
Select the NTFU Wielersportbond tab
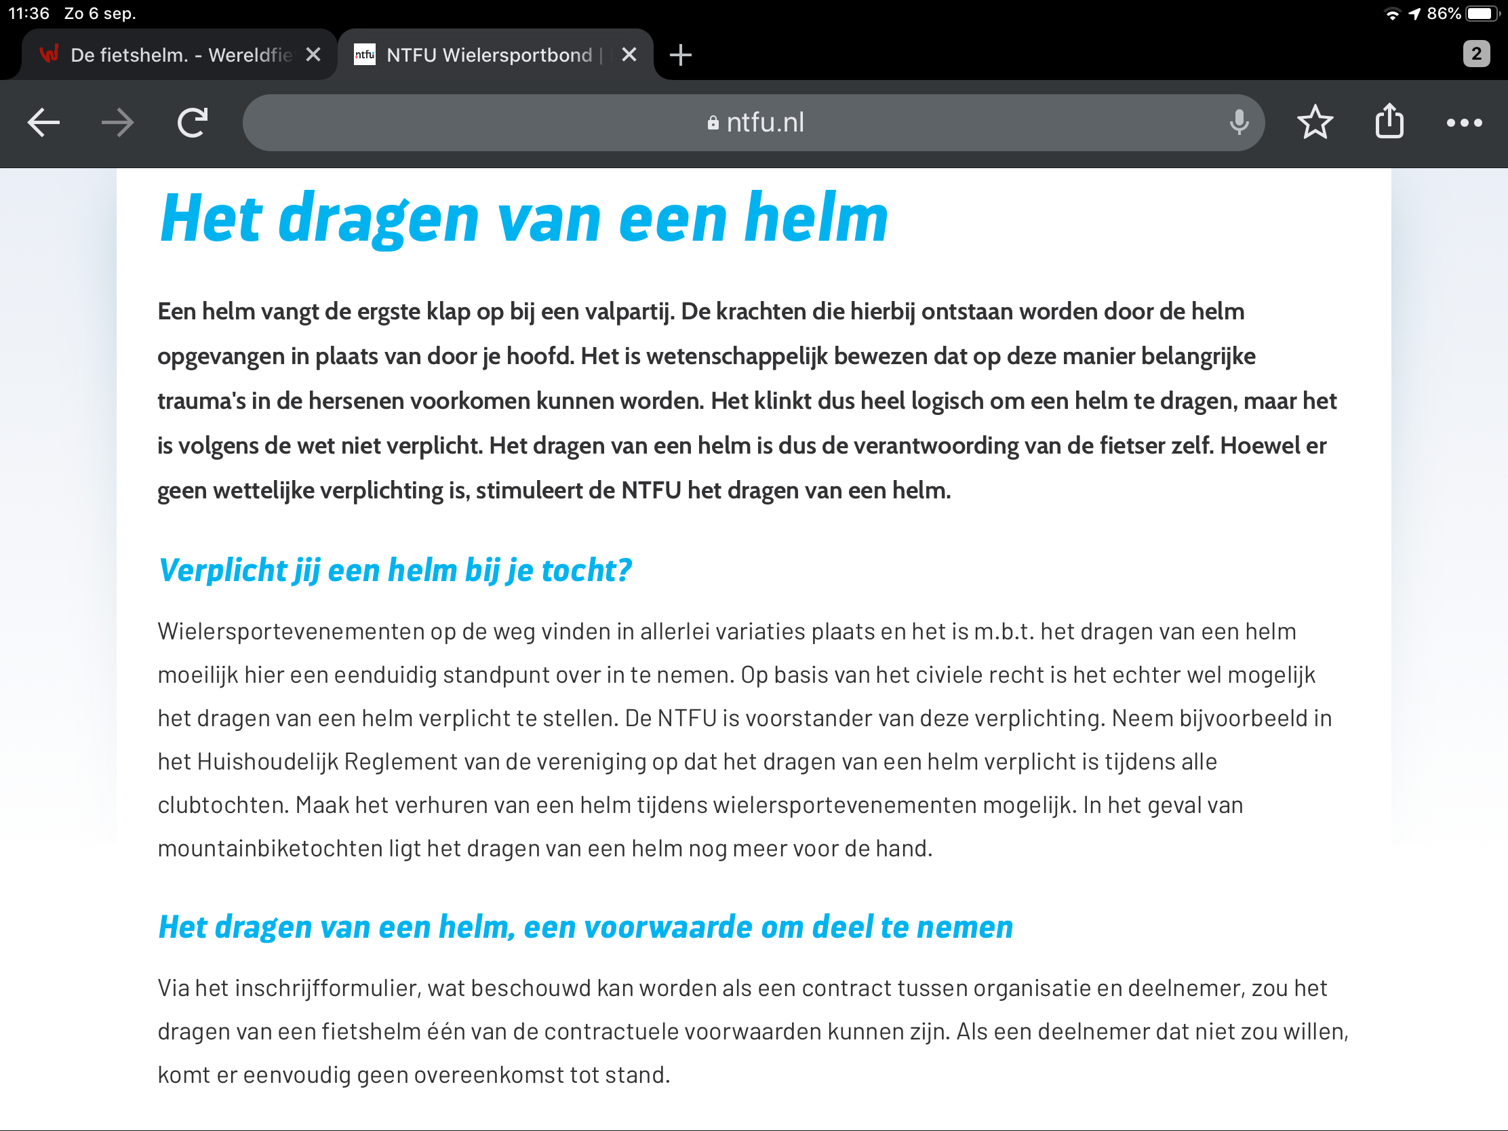(477, 54)
